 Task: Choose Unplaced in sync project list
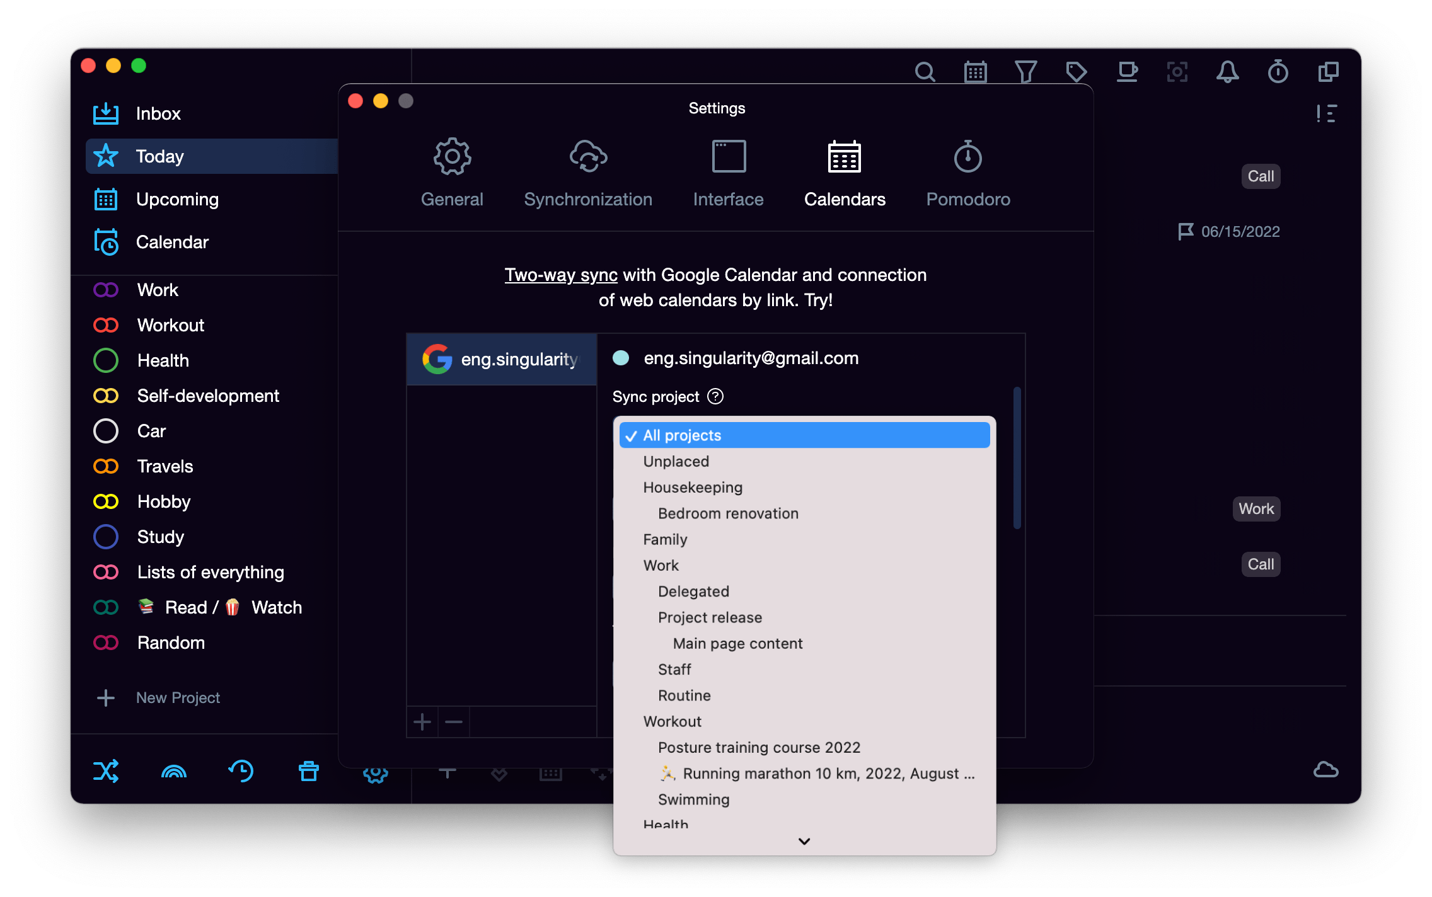(804, 461)
